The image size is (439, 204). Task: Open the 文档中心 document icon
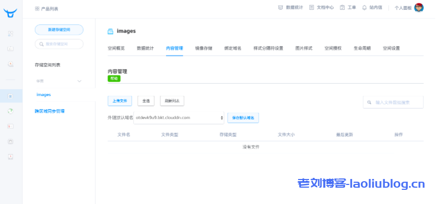pos(312,8)
